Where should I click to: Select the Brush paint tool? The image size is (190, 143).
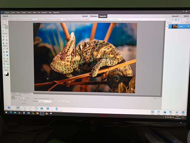(4, 49)
